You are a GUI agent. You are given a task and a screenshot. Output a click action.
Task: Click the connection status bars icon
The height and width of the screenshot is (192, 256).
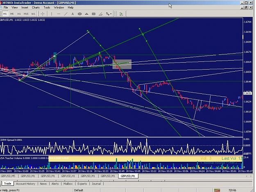click(x=217, y=190)
